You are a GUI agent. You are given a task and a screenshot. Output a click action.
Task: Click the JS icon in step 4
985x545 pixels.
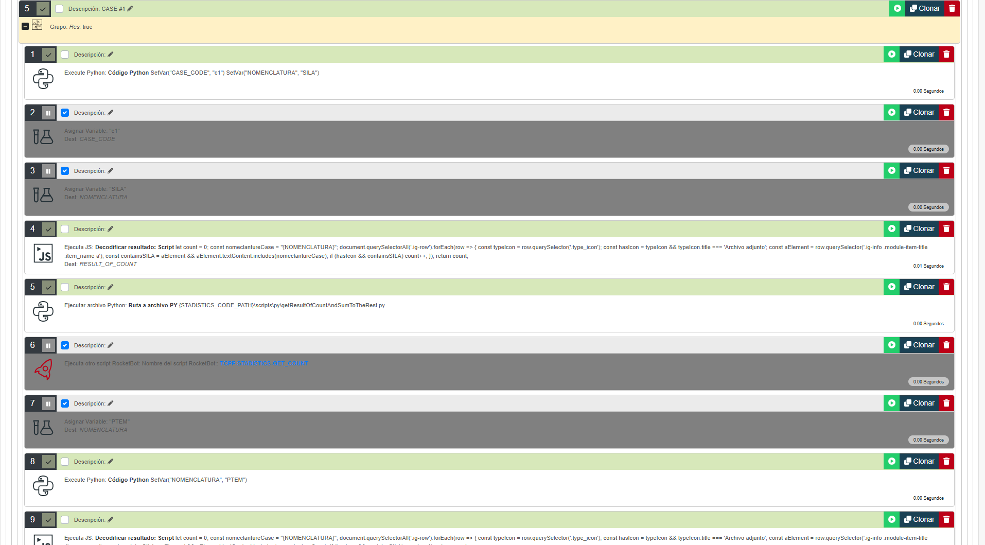click(x=43, y=253)
